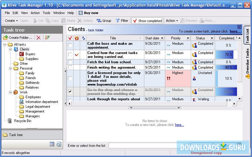Click the red X delete folder icon
Image resolution: width=252 pixels, height=157 pixels.
click(x=39, y=38)
